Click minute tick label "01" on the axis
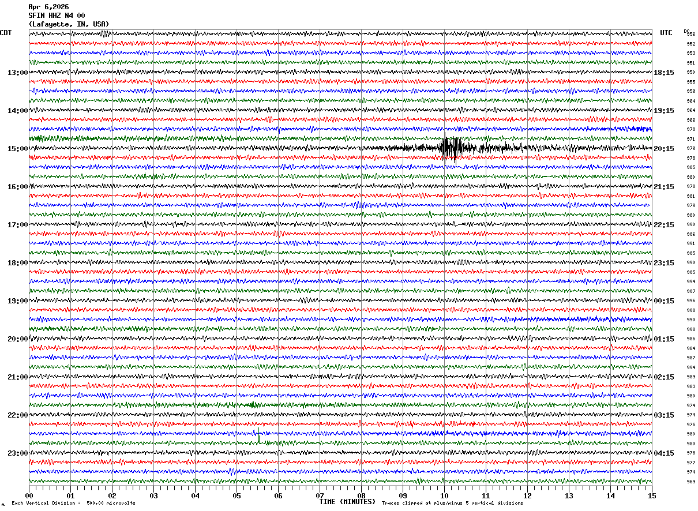Image resolution: width=698 pixels, height=511 pixels. [x=70, y=495]
